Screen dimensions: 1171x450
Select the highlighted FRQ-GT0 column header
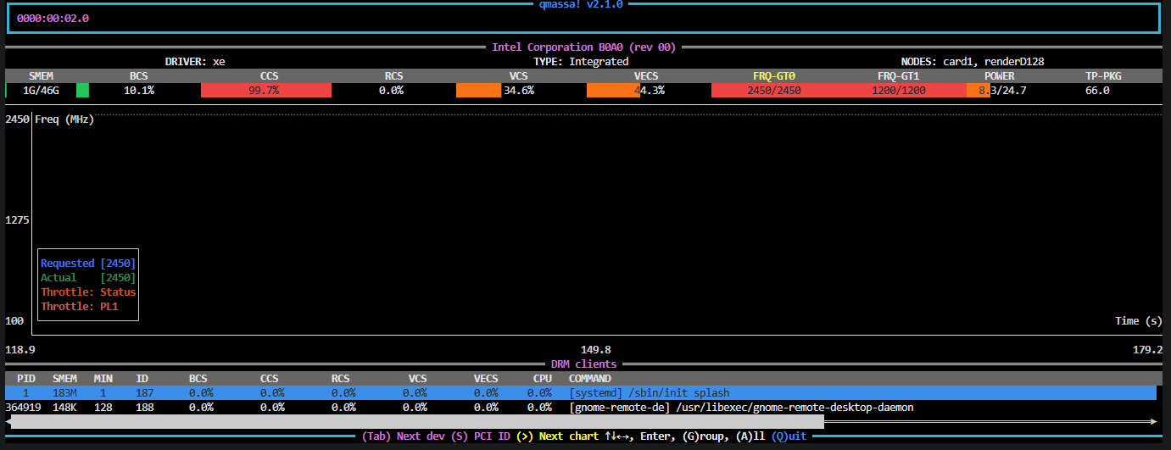point(774,76)
